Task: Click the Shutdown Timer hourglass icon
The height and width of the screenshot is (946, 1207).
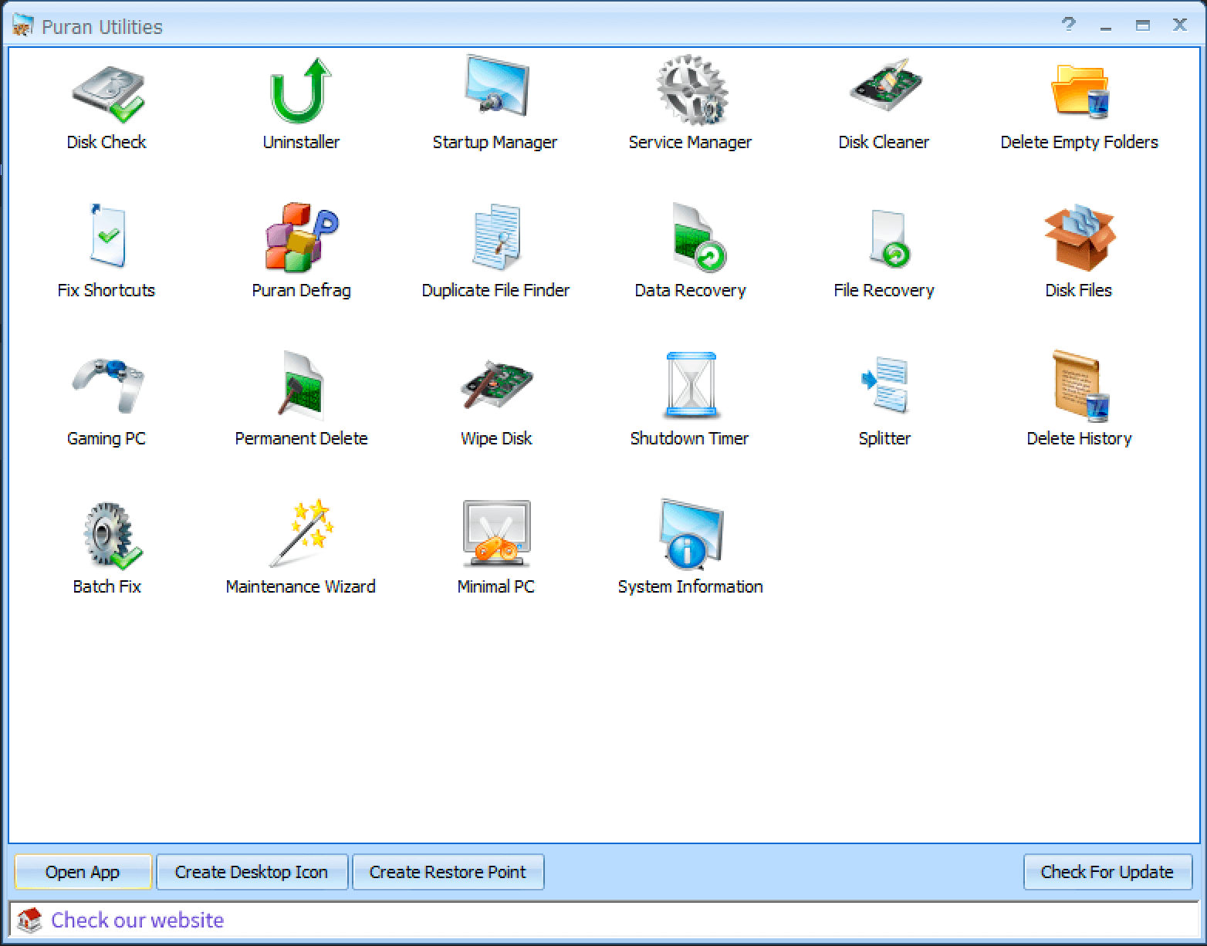Action: tap(691, 385)
